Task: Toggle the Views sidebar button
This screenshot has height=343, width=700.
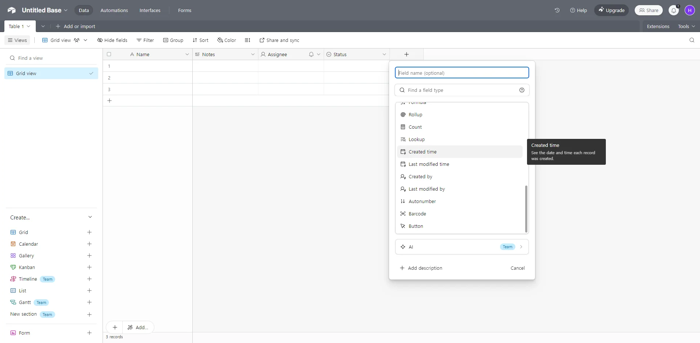Action: (17, 40)
